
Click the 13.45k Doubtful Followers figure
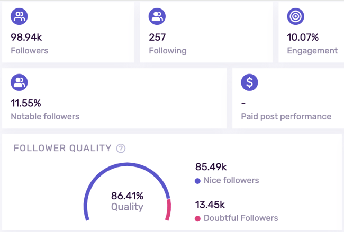211,205
